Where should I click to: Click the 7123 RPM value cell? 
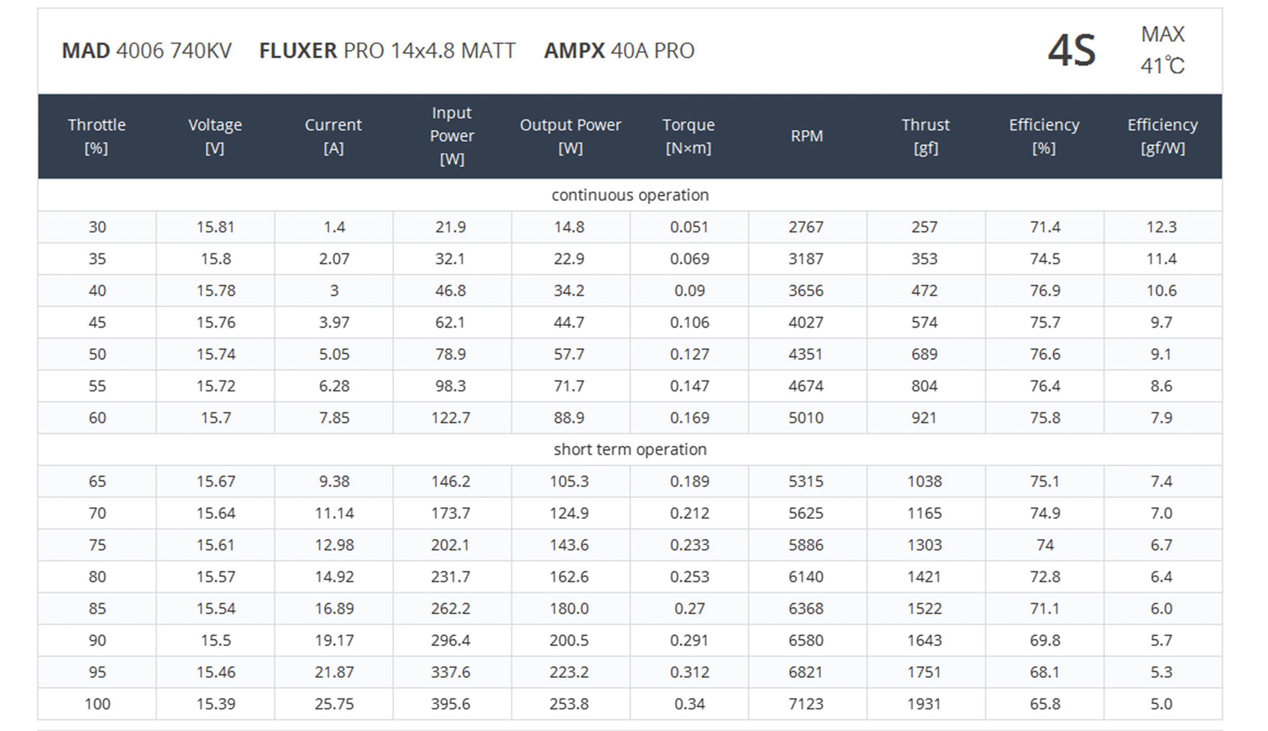(x=807, y=704)
